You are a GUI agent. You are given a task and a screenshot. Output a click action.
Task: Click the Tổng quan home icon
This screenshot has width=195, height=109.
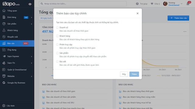pos(4,11)
